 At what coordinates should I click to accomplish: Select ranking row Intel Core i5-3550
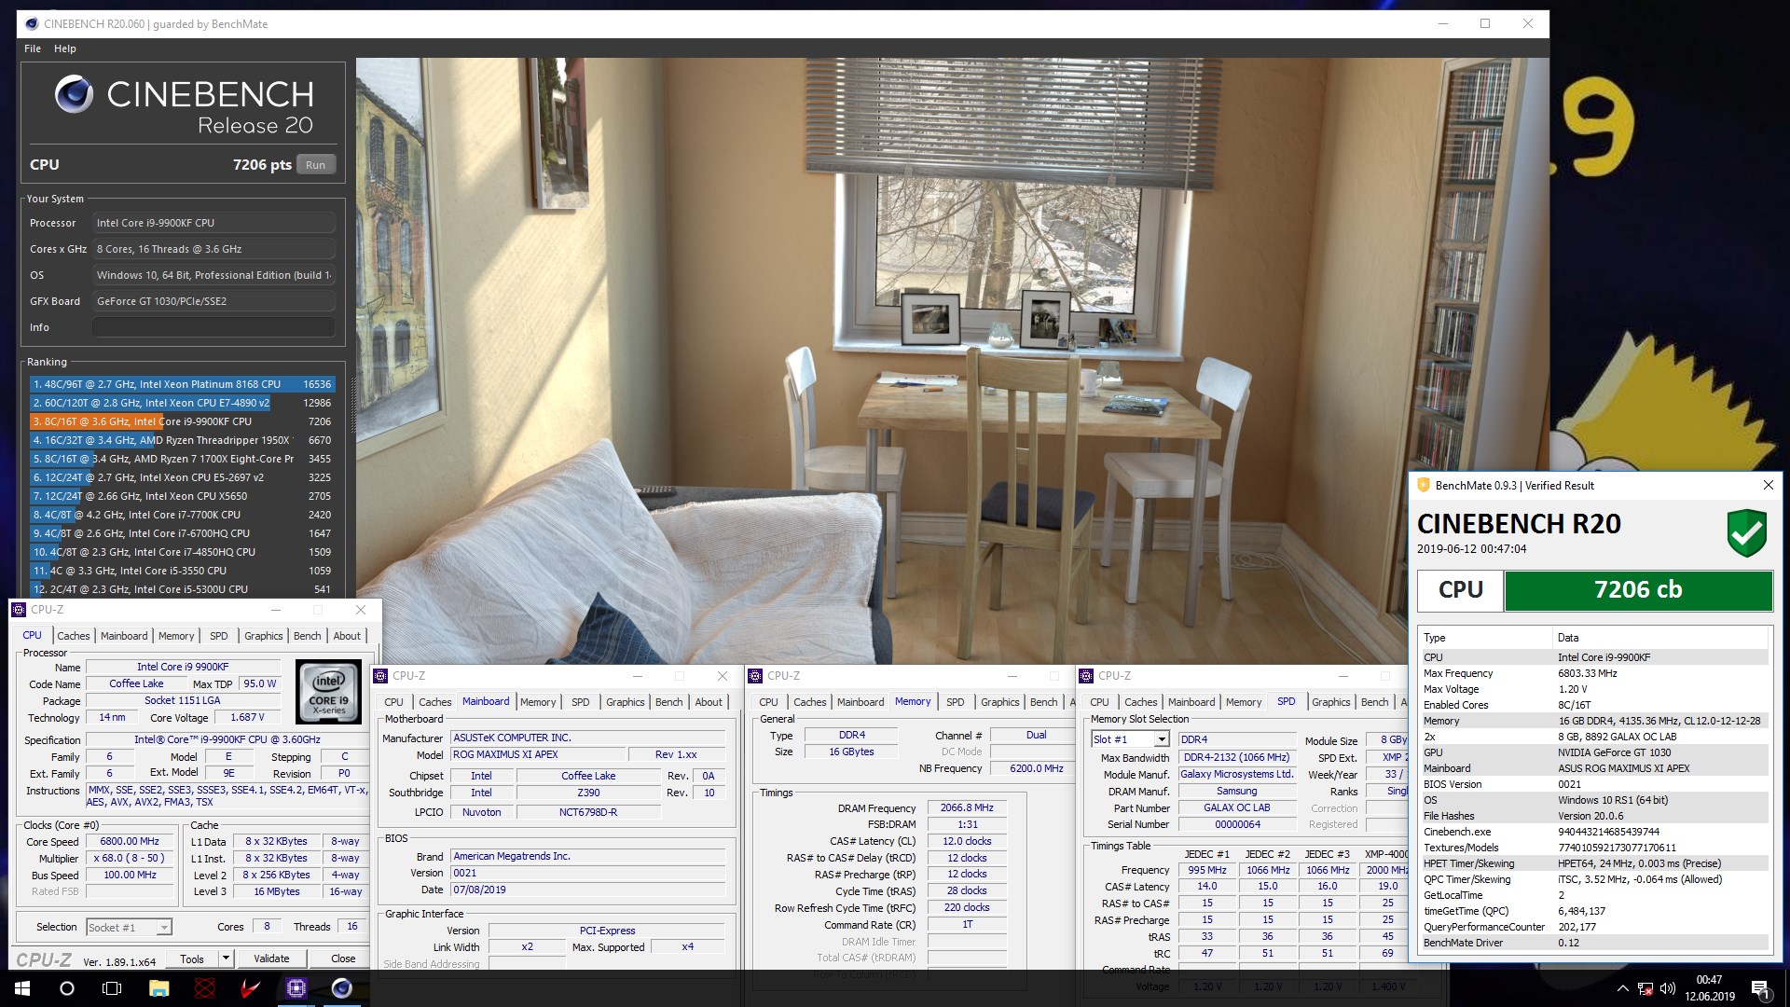182,571
